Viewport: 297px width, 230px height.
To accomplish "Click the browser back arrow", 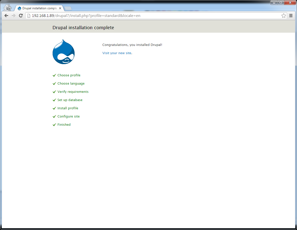I will 6,15.
